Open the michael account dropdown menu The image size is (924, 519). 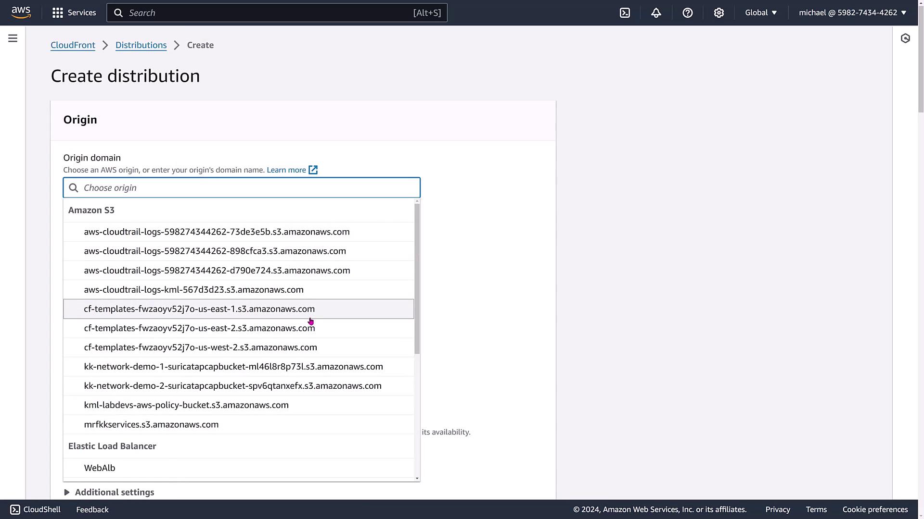tap(852, 13)
